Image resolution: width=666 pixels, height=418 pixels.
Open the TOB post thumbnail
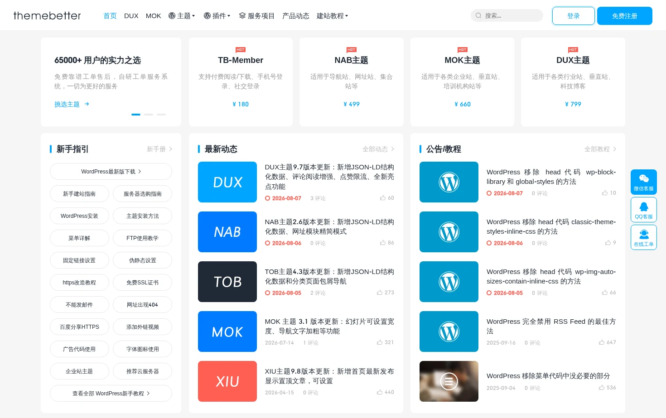227,282
